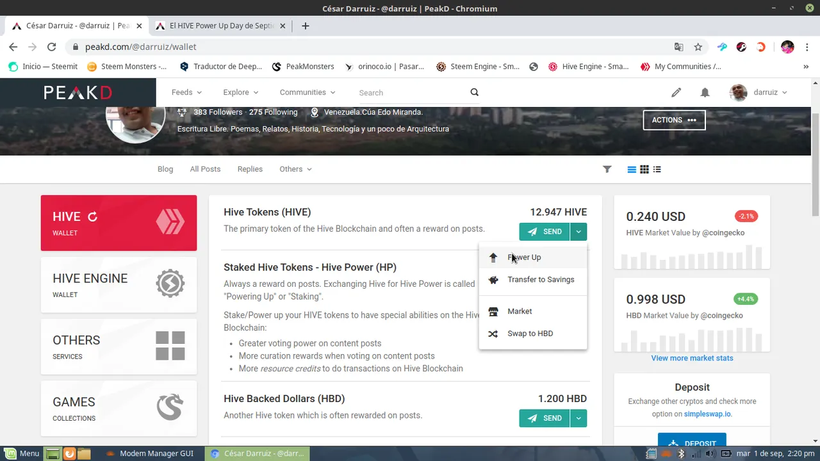Expand the Explore dropdown
This screenshot has height=461, width=820.
[x=241, y=92]
